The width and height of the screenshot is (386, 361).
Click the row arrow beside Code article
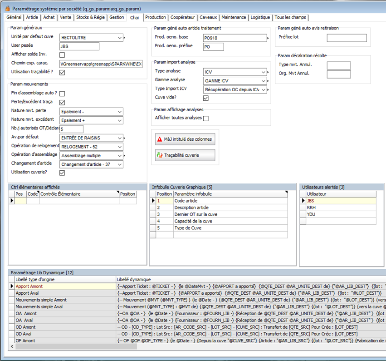pyautogui.click(x=153, y=200)
